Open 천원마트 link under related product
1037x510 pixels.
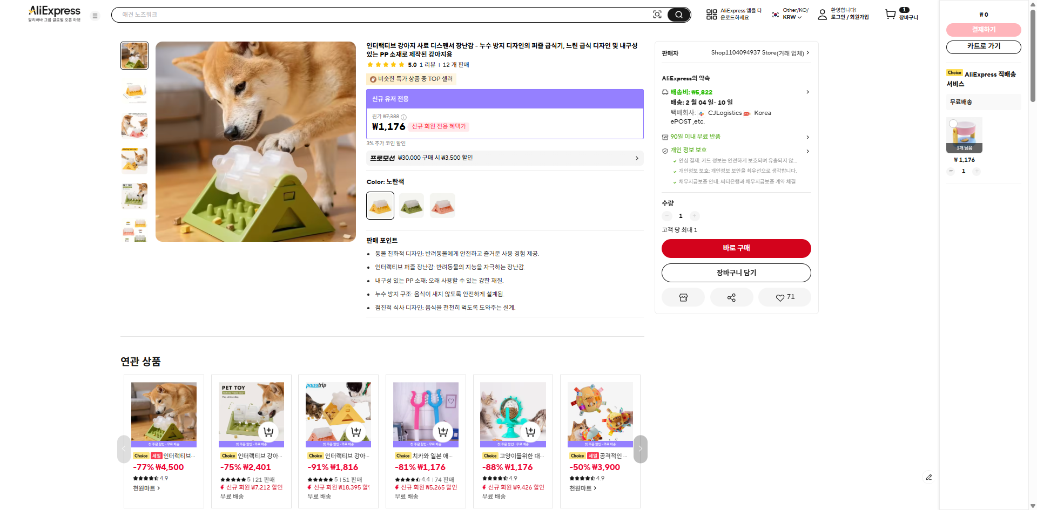(145, 487)
